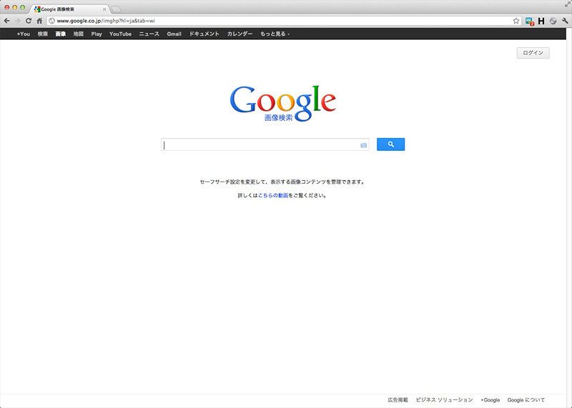Switch to 検索 in the Google bar
Image resolution: width=572 pixels, height=408 pixels.
point(43,34)
